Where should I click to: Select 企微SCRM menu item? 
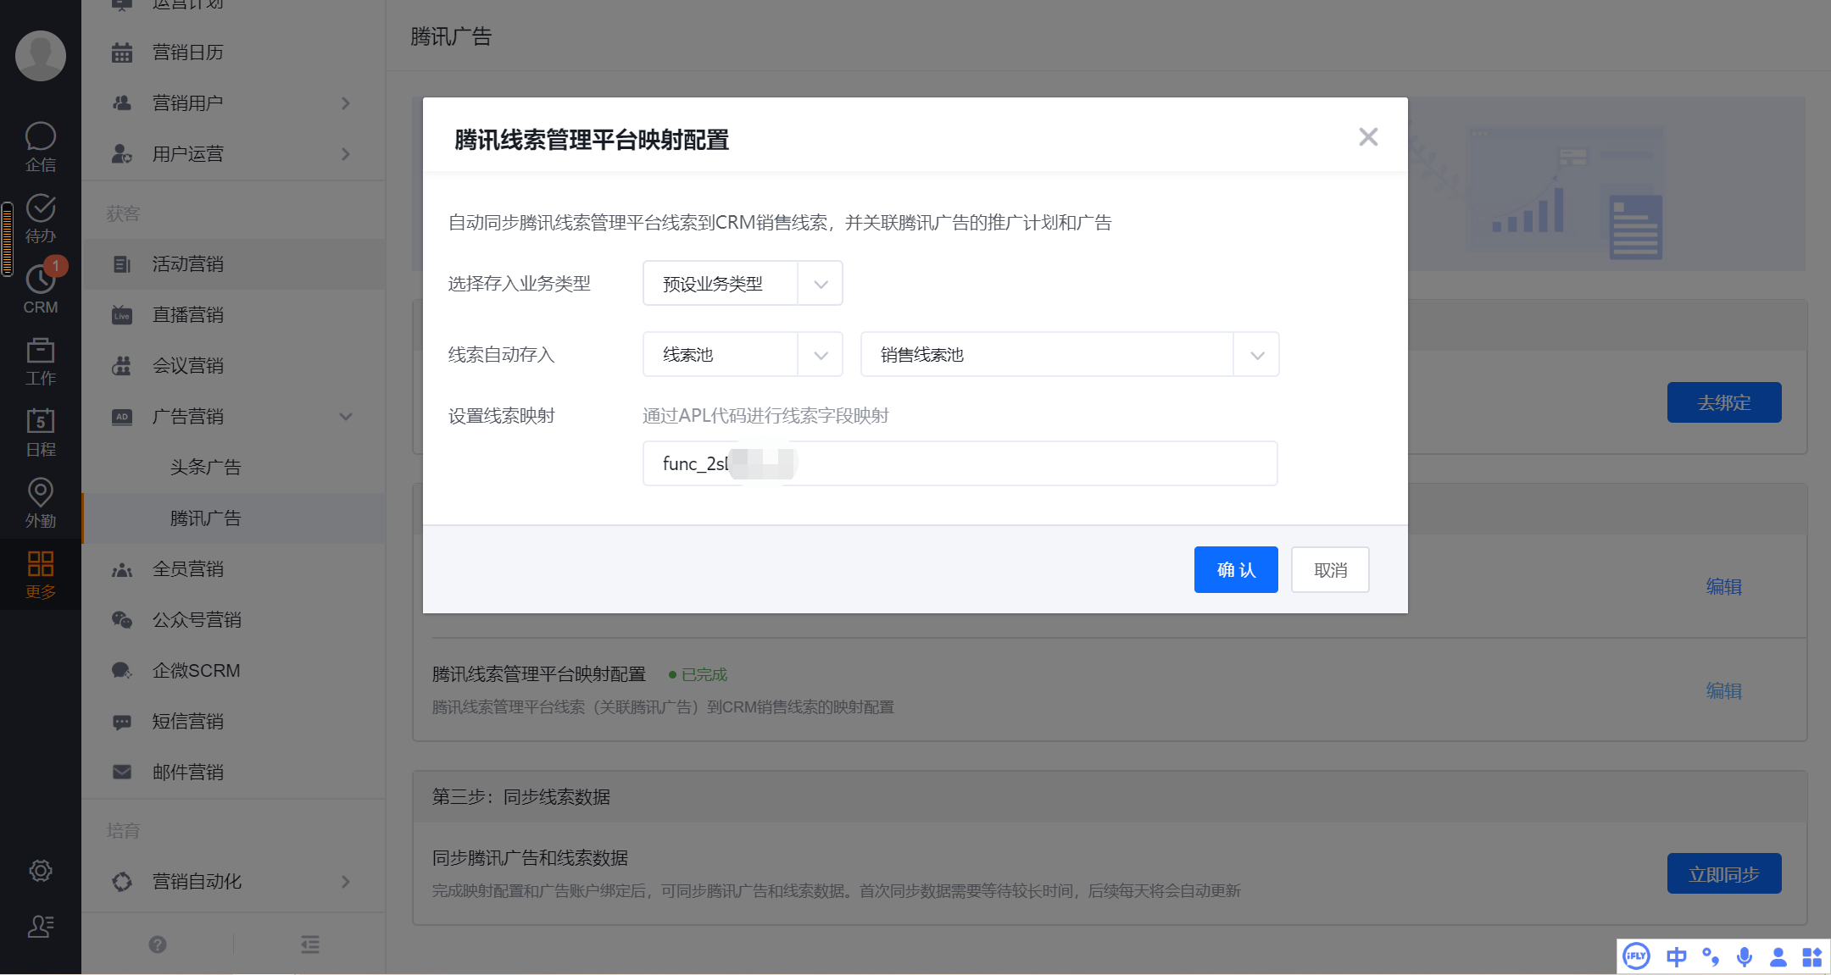(x=196, y=670)
